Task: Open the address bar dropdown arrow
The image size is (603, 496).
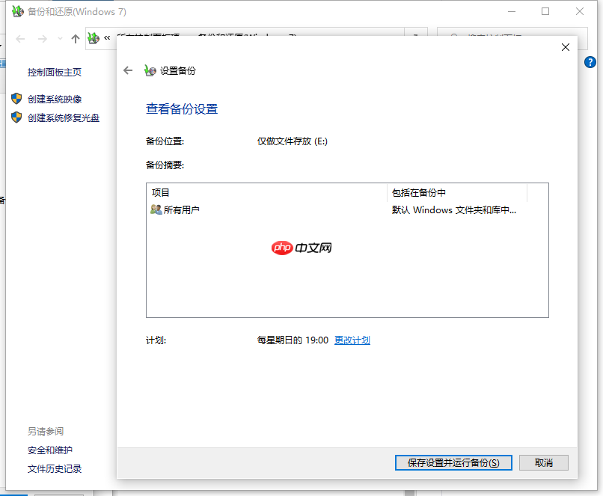Action: (x=416, y=36)
